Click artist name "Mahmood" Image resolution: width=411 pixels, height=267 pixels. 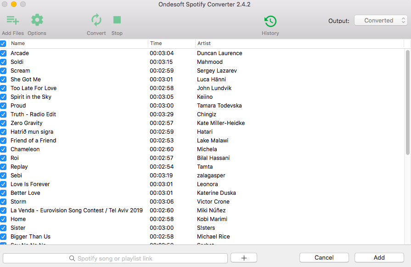210,62
